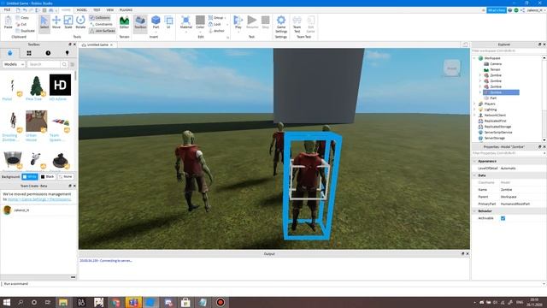This screenshot has width=547, height=308.
Task: Click Duplicate in Clipboard group
Action: pos(25,31)
